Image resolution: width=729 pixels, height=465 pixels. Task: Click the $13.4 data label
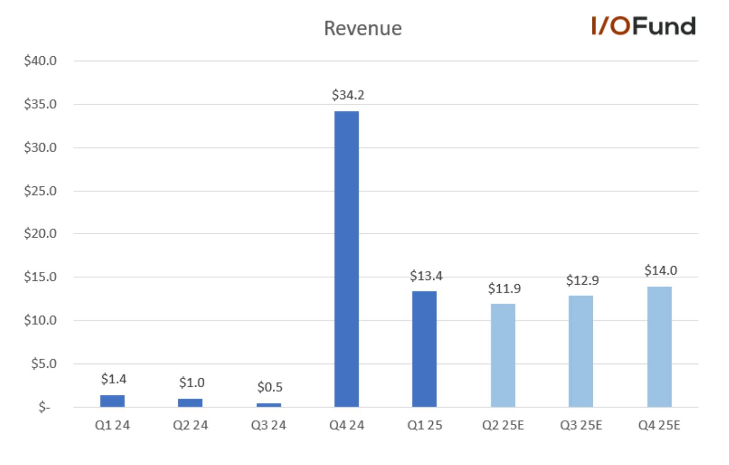pyautogui.click(x=426, y=276)
